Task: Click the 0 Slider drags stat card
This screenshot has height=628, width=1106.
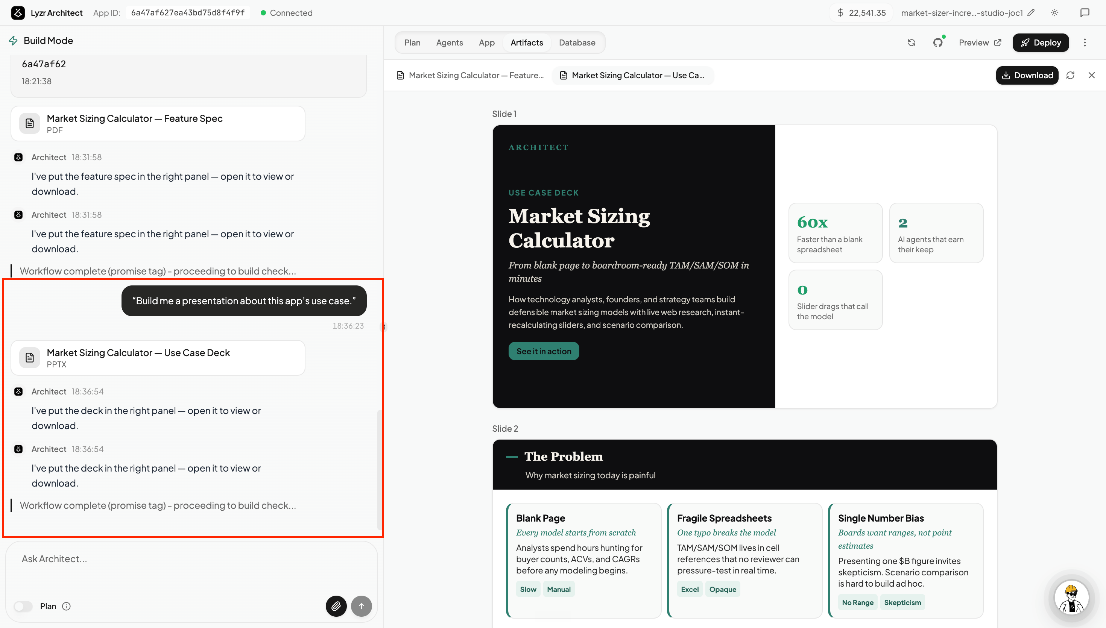Action: click(835, 300)
